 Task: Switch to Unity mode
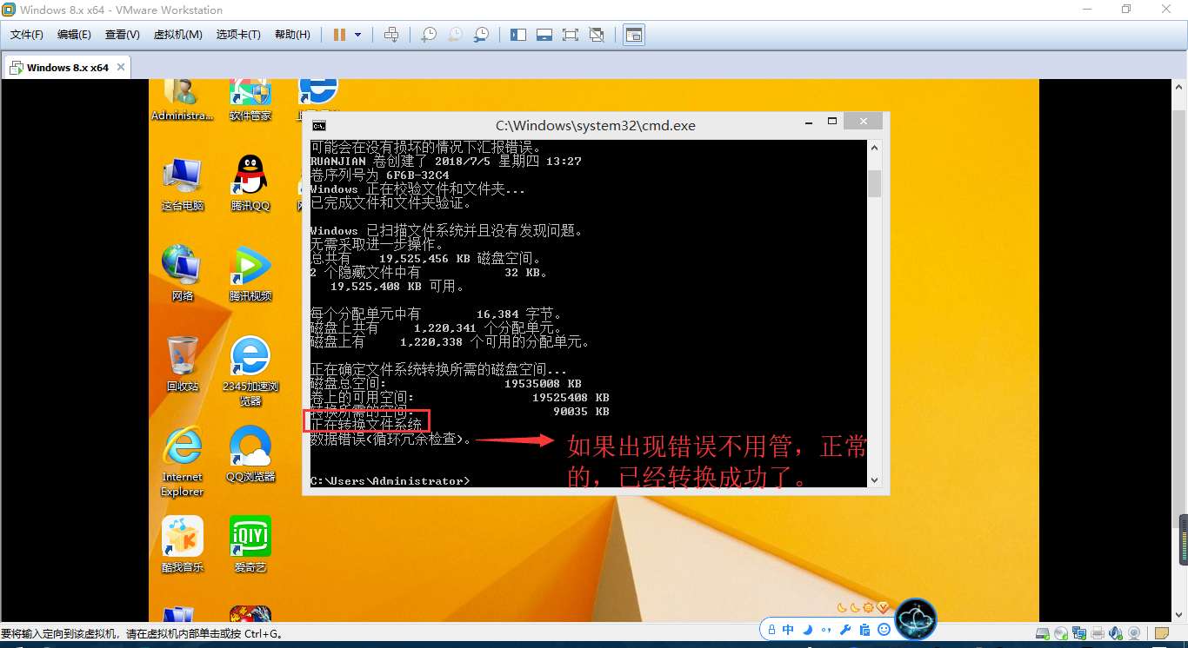(597, 35)
